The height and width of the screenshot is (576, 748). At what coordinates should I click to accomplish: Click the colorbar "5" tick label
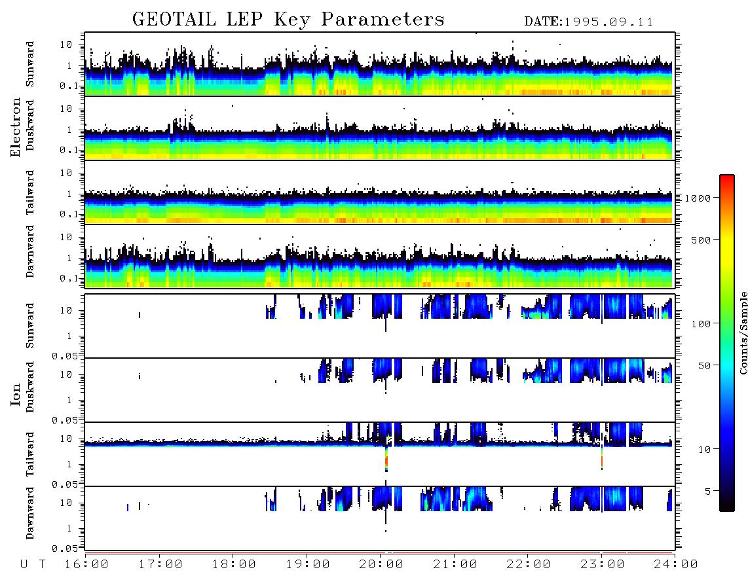coord(708,492)
